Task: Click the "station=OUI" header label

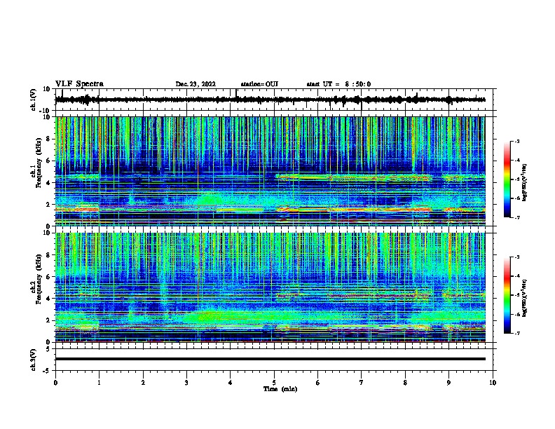Action: click(259, 84)
